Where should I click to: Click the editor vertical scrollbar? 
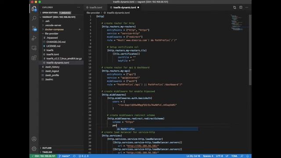250,50
